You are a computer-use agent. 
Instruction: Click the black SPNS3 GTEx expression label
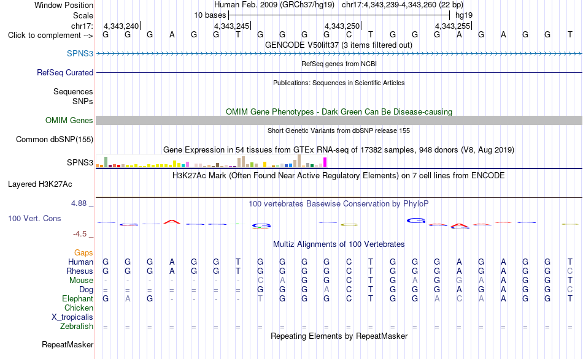point(80,162)
